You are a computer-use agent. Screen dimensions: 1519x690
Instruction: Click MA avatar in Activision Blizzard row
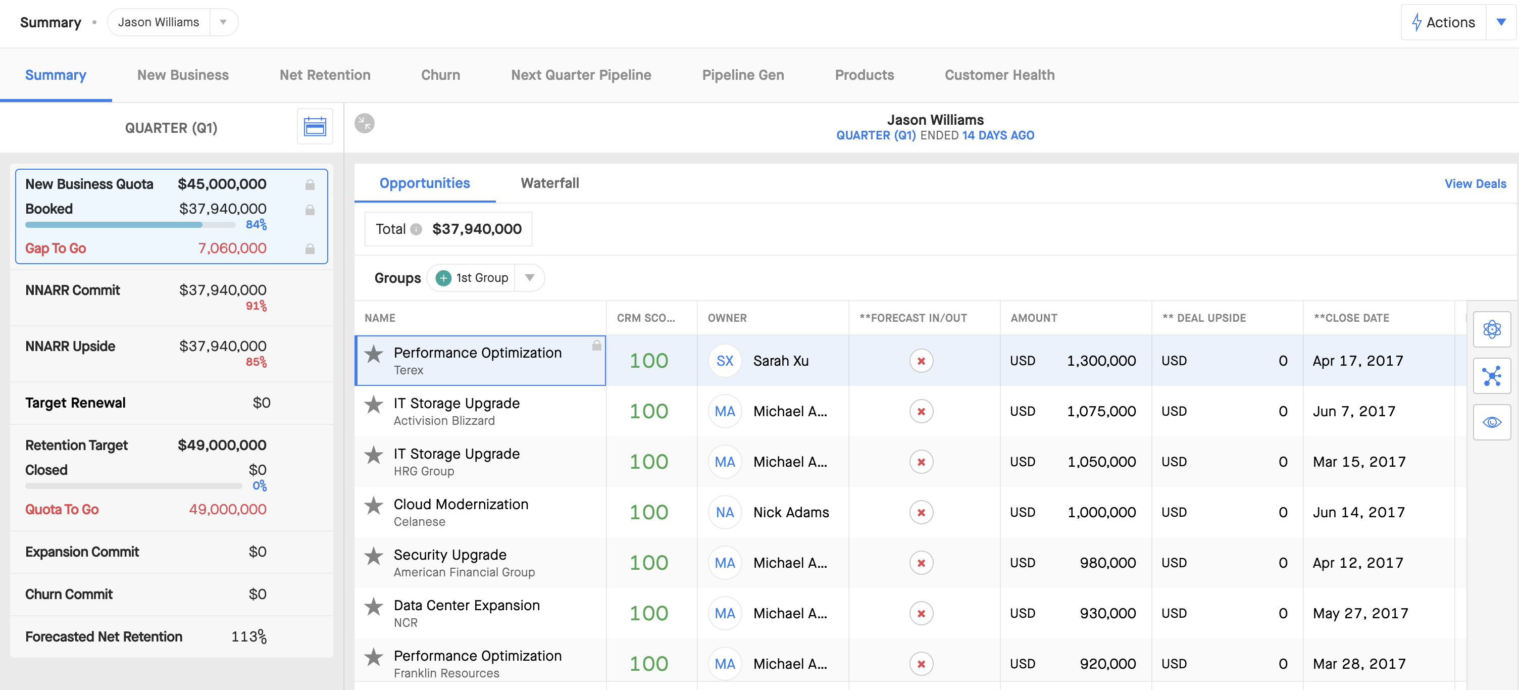724,412
